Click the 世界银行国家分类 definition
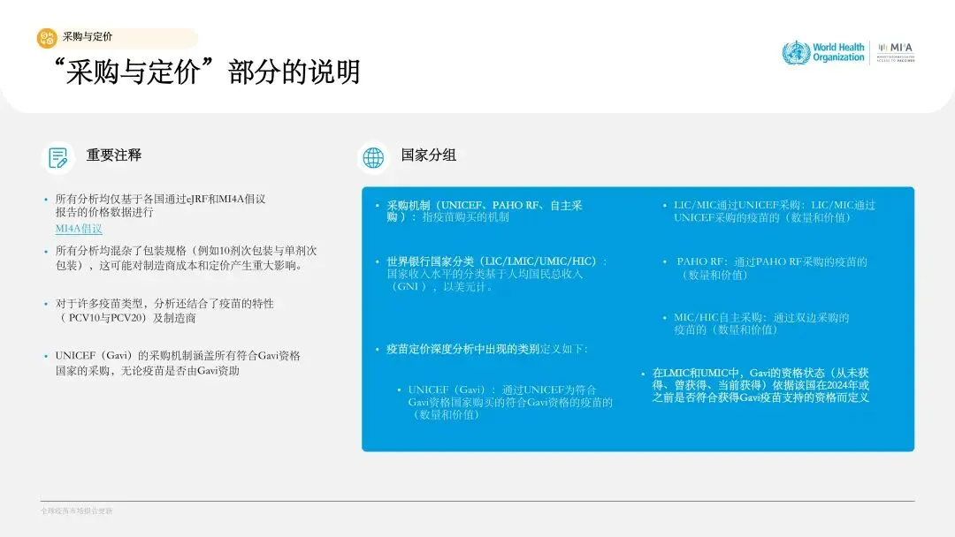955x537 pixels. [497, 274]
